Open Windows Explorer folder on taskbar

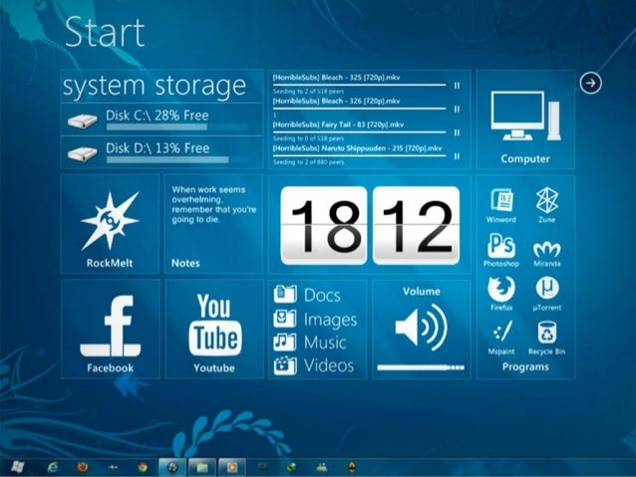tap(202, 467)
